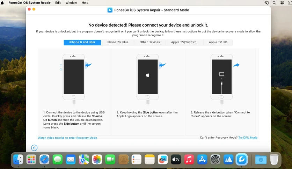Open Music app in the dock
The width and height of the screenshot is (292, 169).
(189, 160)
